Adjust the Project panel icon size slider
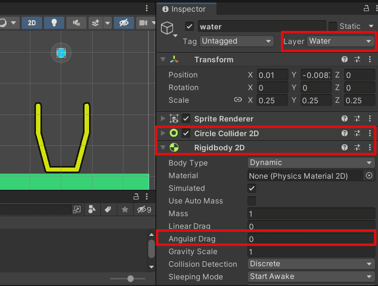The height and width of the screenshot is (286, 378). pos(131,279)
